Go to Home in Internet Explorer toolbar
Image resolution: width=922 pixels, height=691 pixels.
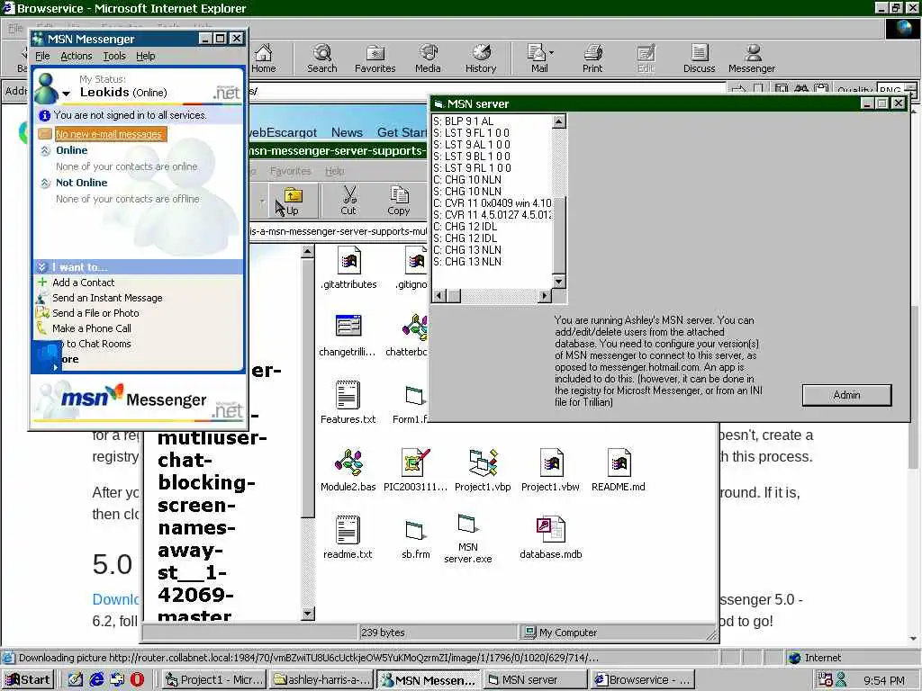point(264,58)
